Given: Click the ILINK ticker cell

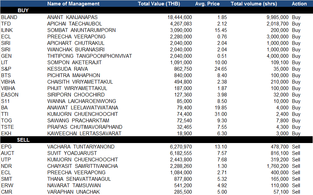Looking at the screenshot, I should (7, 30).
